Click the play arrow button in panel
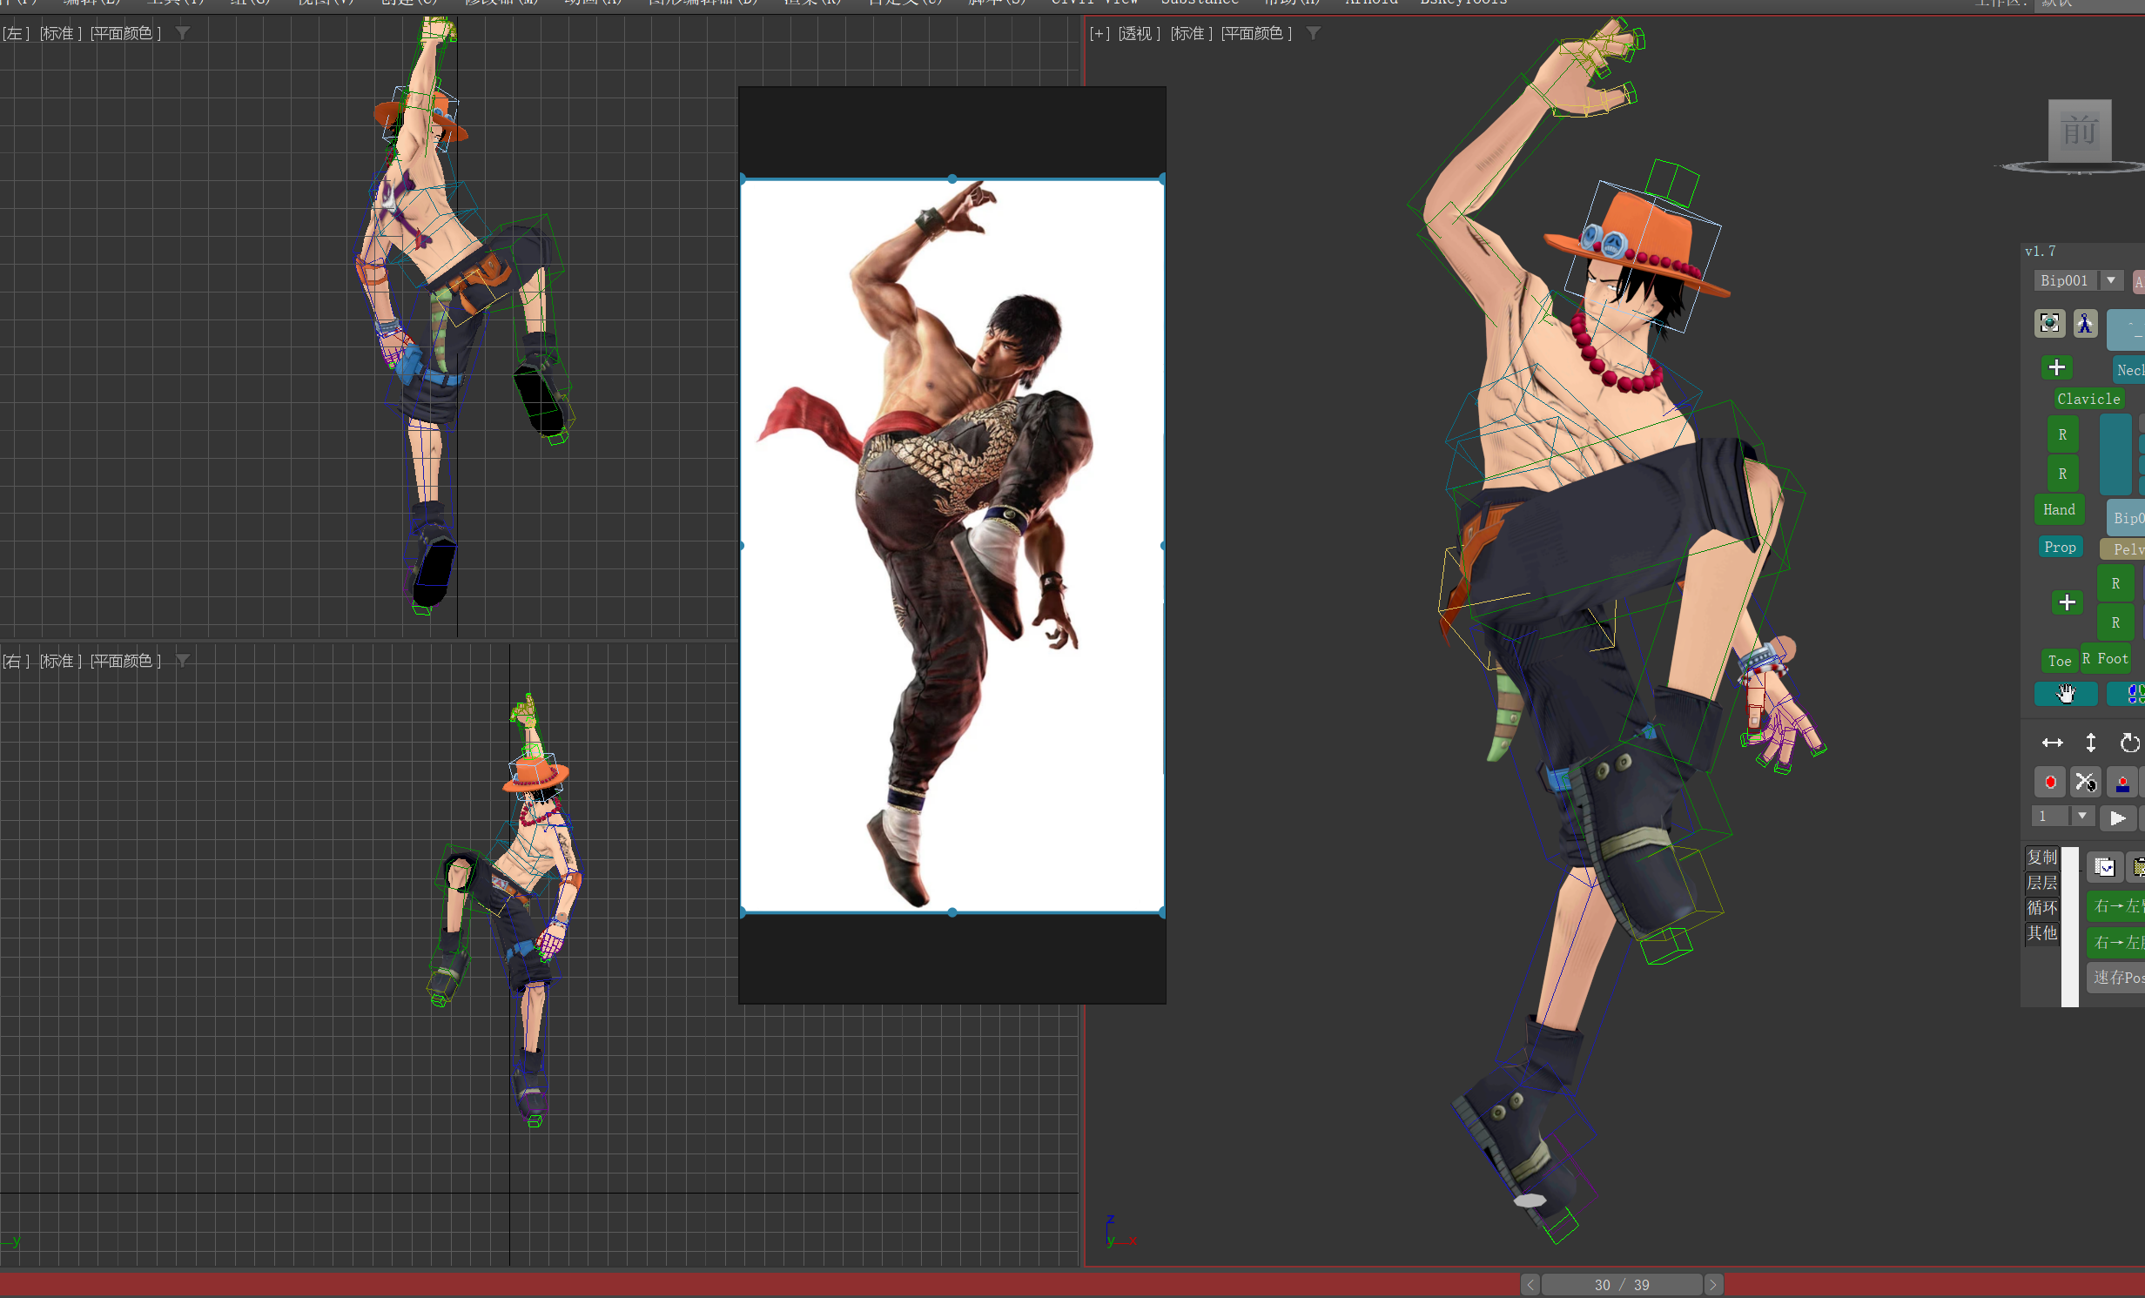 2118,817
